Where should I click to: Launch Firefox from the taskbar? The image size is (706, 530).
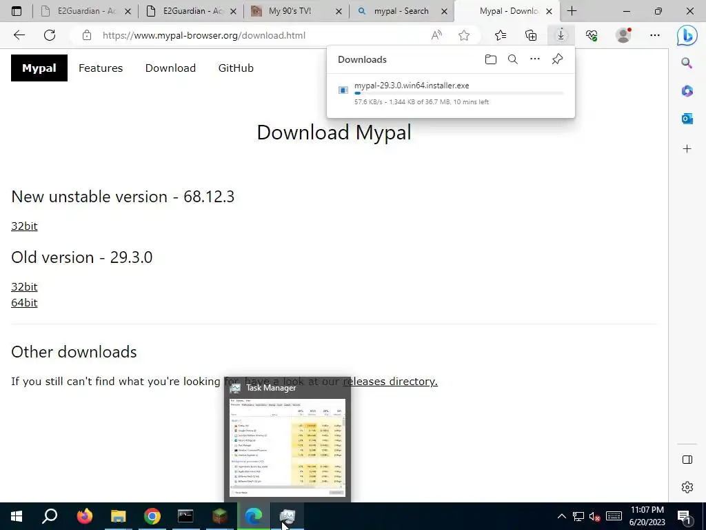[x=84, y=516]
